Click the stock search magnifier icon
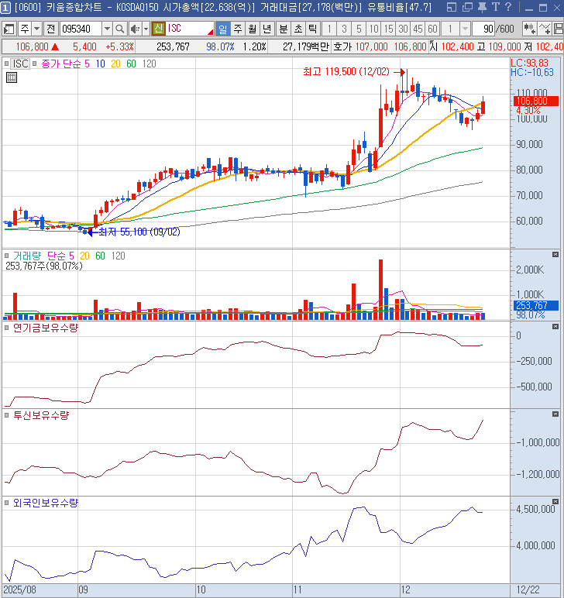564x598 pixels. click(119, 29)
